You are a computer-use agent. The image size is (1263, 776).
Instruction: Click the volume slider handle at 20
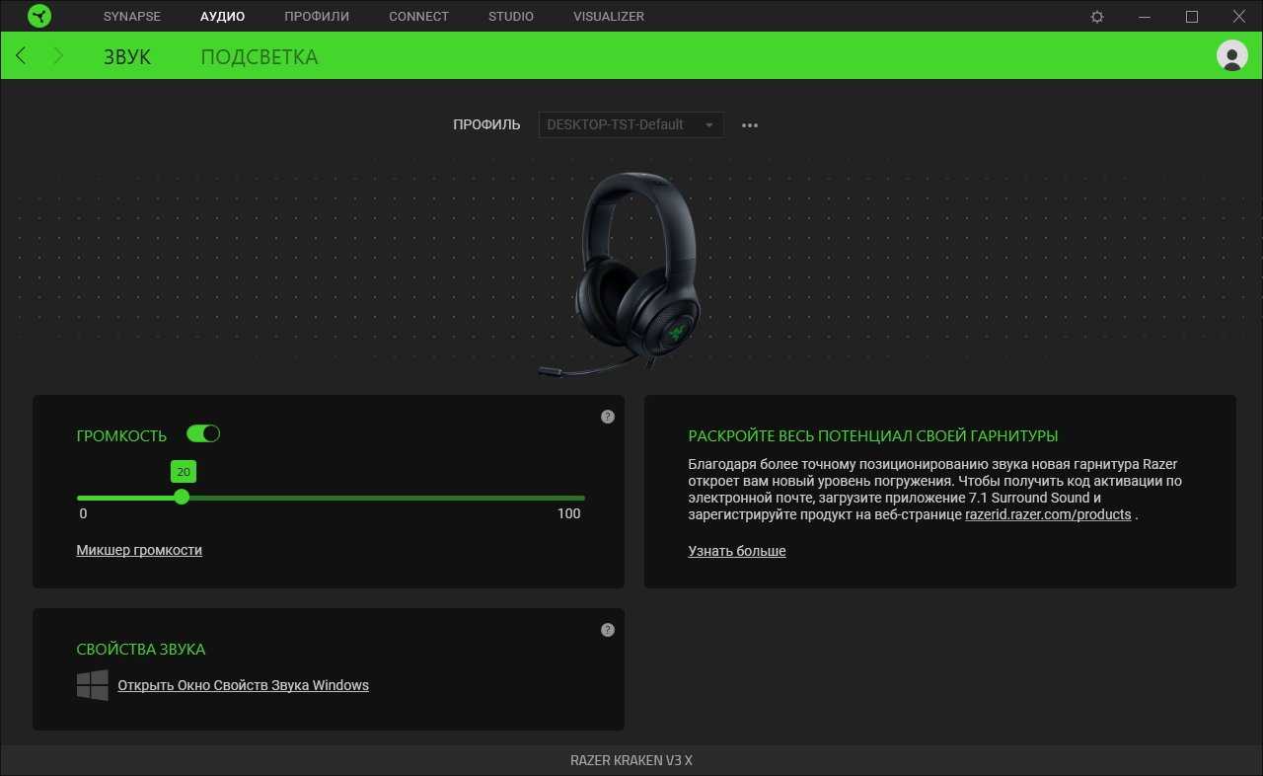182,497
